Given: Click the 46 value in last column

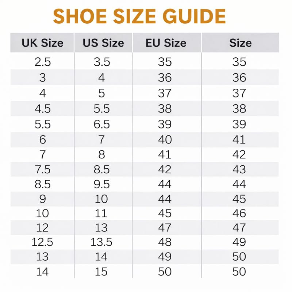Looking at the screenshot, I should 239,213.
